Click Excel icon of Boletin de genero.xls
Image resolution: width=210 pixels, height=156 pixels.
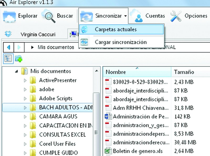coord(108,151)
